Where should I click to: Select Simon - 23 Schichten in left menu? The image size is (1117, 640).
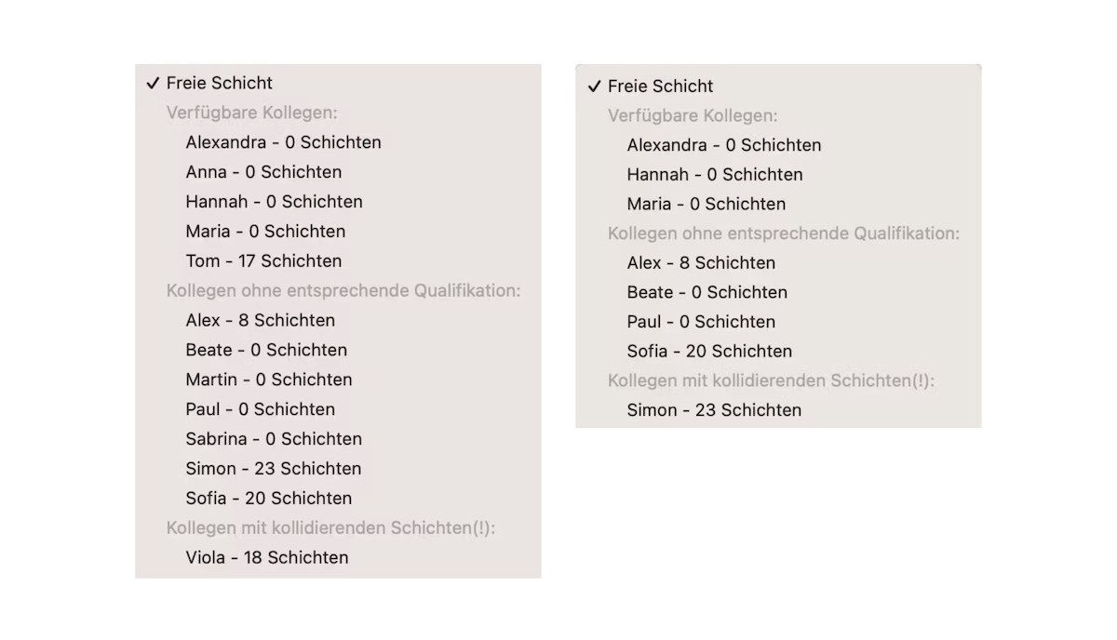tap(273, 469)
